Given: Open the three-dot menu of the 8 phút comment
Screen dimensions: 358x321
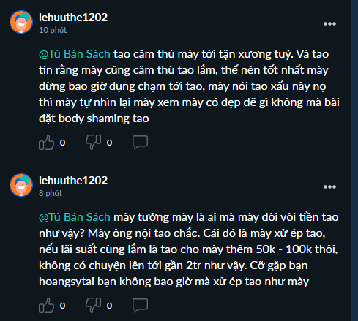Looking at the screenshot, I should click(x=329, y=186).
